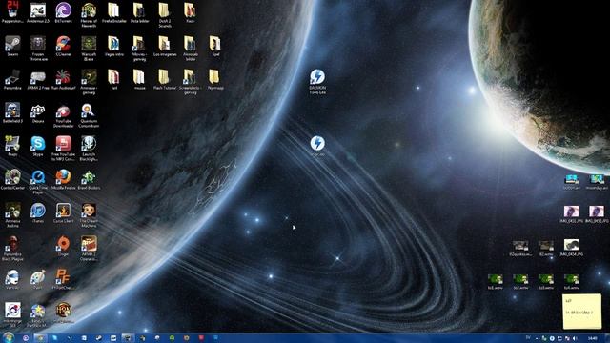This screenshot has height=343, width=610.
Task: Open the mouse folder
Action: (x=139, y=80)
